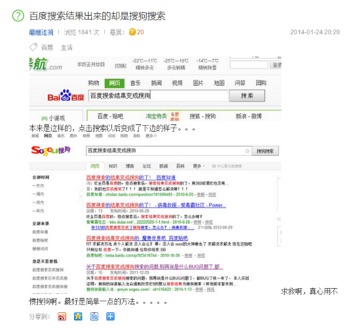Open result 关于百度搜索变成搜狗搜索的问题
The width and height of the screenshot is (363, 328).
click(155, 267)
